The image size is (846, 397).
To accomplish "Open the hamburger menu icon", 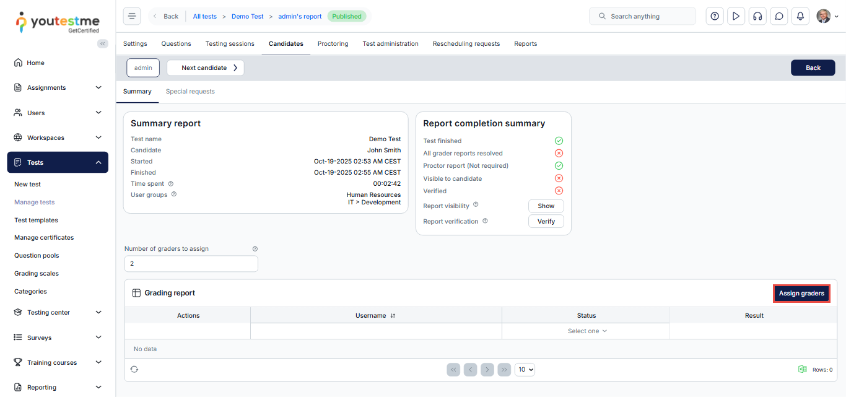I will pos(132,16).
